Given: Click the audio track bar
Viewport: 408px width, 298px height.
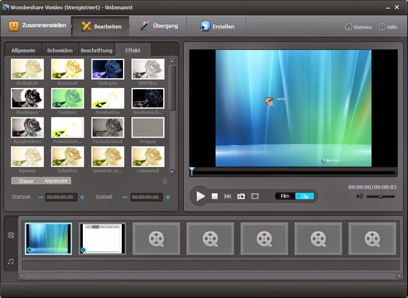Looking at the screenshot, I should [x=210, y=265].
